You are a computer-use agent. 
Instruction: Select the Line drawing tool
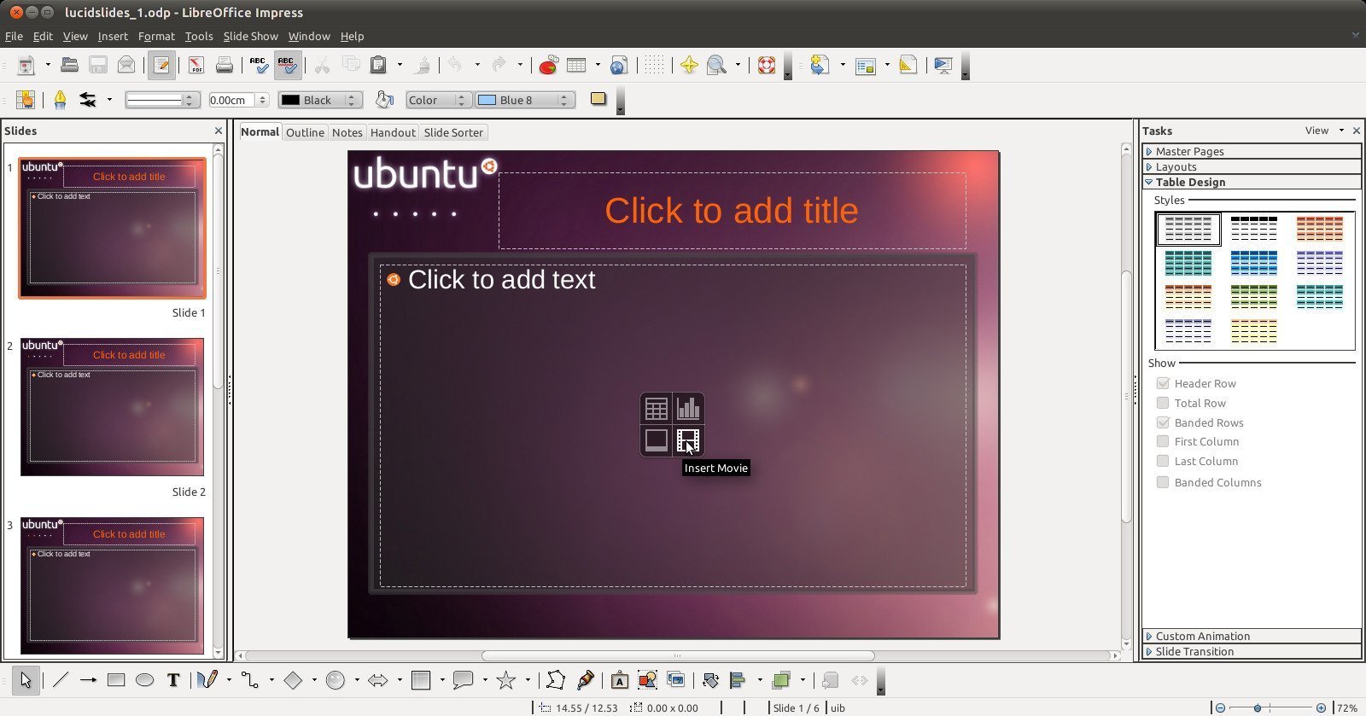tap(61, 680)
